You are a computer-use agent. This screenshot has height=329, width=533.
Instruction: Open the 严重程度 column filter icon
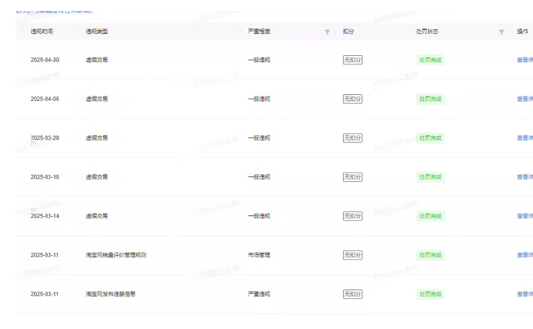[x=327, y=32]
